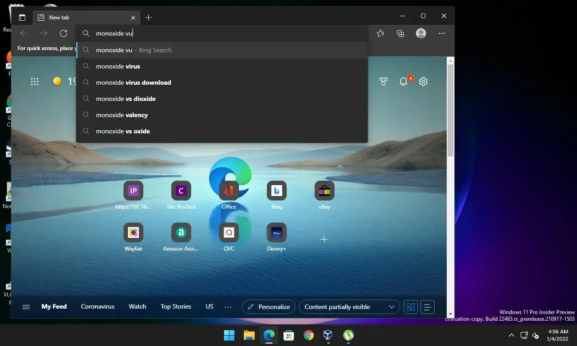Open the tab actions menu icon
This screenshot has width=577, height=346.
coord(22,18)
